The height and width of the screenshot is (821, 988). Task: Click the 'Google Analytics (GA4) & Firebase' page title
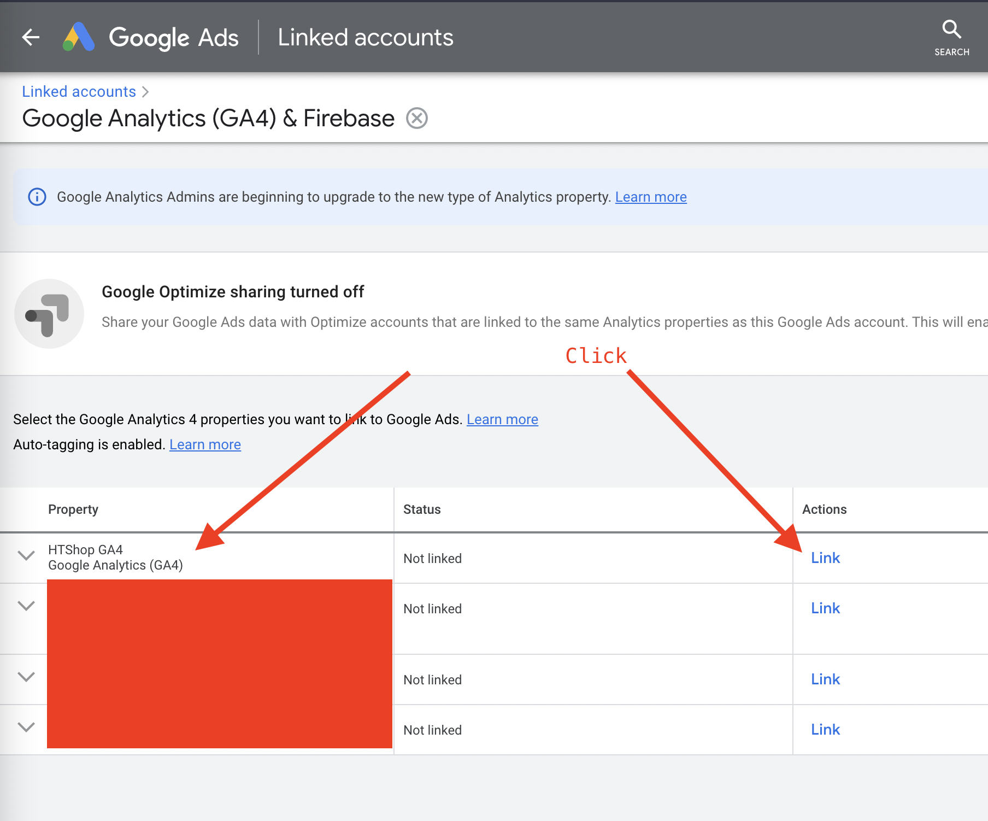click(x=208, y=118)
